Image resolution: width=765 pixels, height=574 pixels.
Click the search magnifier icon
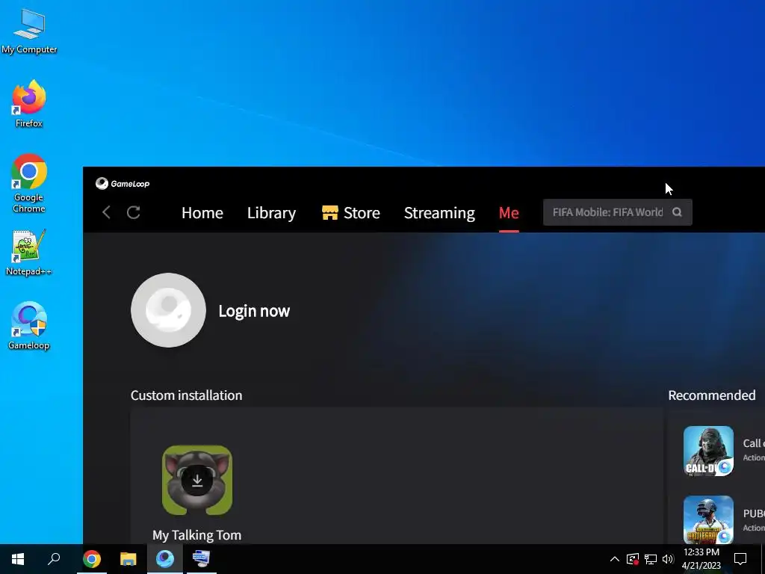677,212
